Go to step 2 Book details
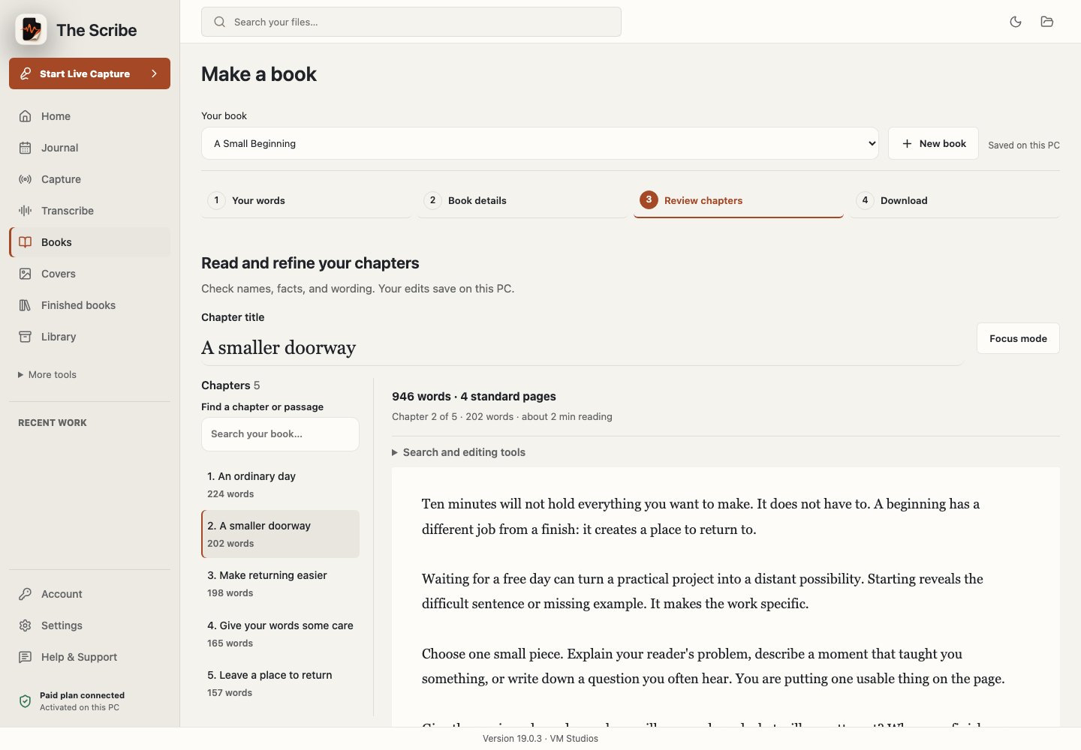Screen dimensions: 1081x750 tap(522, 200)
